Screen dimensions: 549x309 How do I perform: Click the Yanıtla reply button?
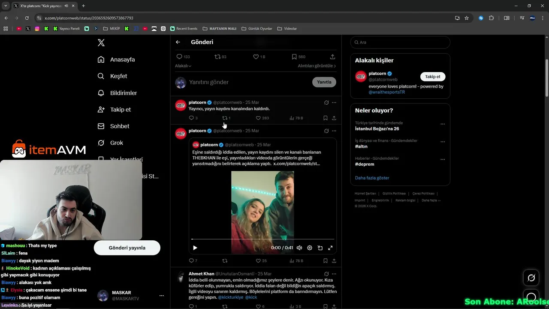tap(324, 82)
